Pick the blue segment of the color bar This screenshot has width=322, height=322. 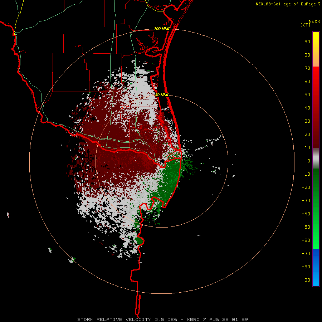pos(316,267)
